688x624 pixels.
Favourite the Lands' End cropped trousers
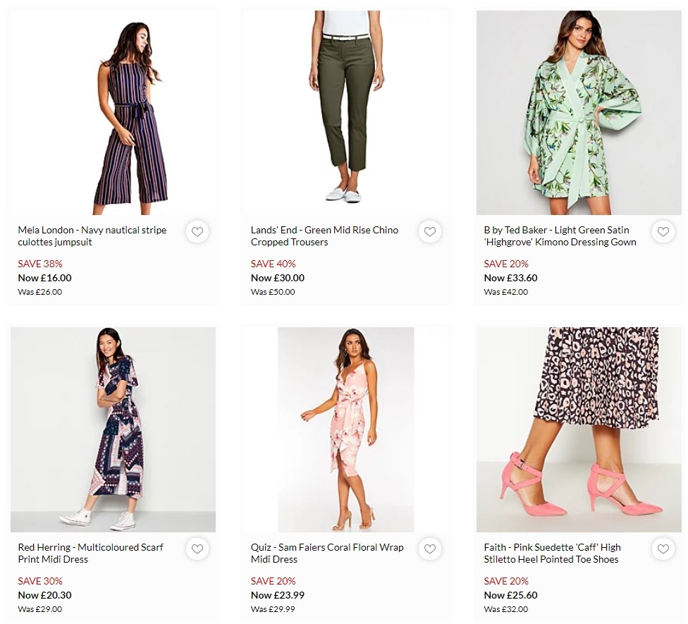430,231
